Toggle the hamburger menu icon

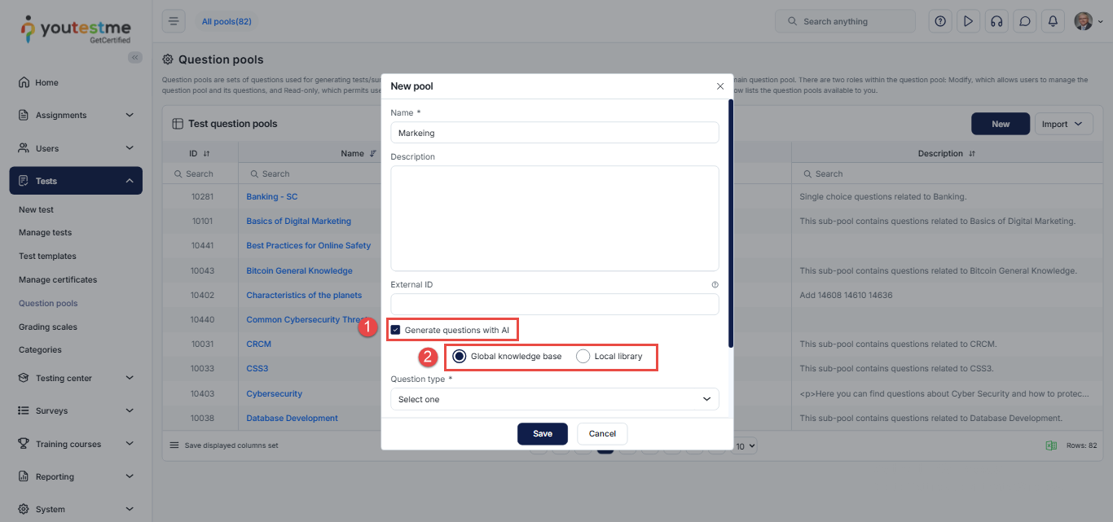174,21
